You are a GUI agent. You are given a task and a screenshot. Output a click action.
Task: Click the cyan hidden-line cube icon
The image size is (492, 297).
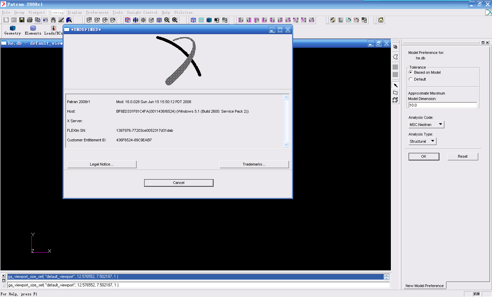(x=201, y=20)
